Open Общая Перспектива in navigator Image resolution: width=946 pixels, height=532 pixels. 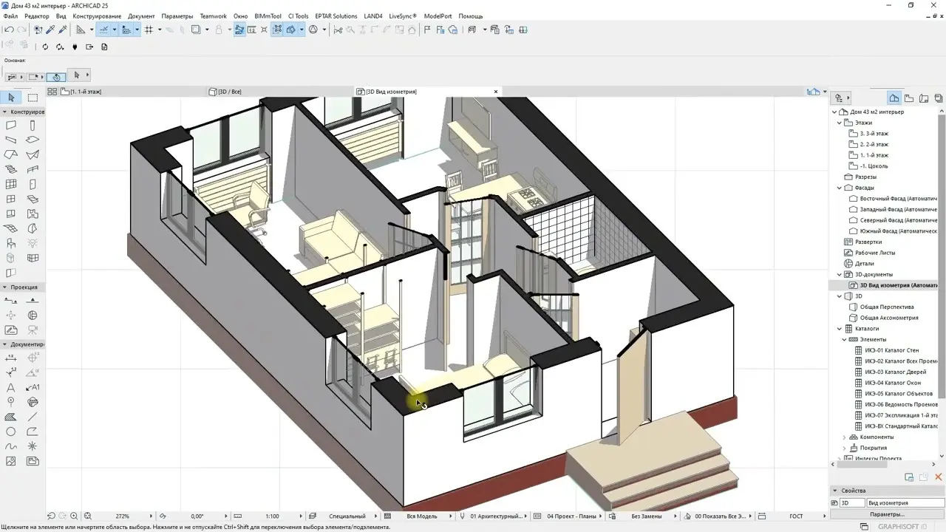(887, 307)
